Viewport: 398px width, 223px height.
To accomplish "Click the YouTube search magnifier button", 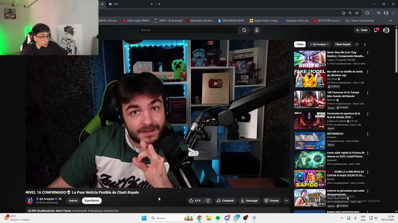I will coord(244,30).
